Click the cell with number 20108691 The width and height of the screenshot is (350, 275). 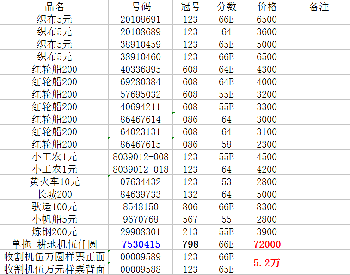point(141,19)
